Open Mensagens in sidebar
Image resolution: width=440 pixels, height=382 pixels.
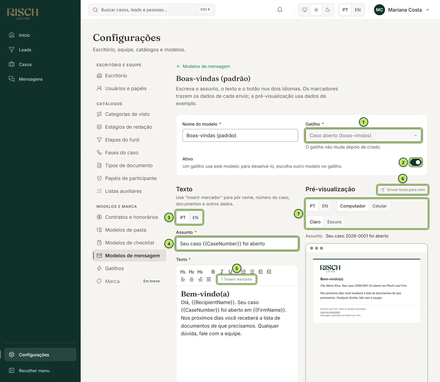(40, 79)
